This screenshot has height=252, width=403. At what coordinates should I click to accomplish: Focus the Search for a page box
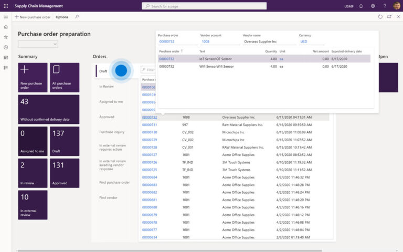204,6
